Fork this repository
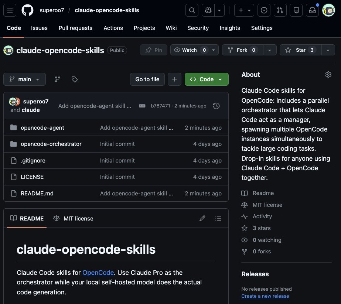The image size is (341, 304). point(242,50)
